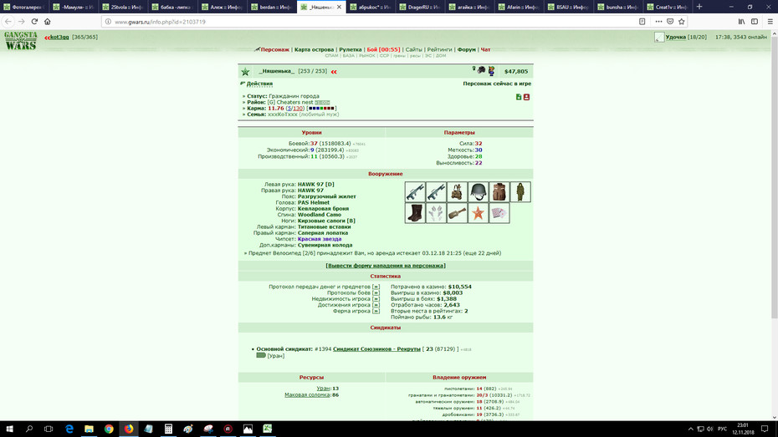This screenshot has width=778, height=437.
Task: Open Синдикат Союзников - Рекруты link
Action: pyautogui.click(x=376, y=348)
